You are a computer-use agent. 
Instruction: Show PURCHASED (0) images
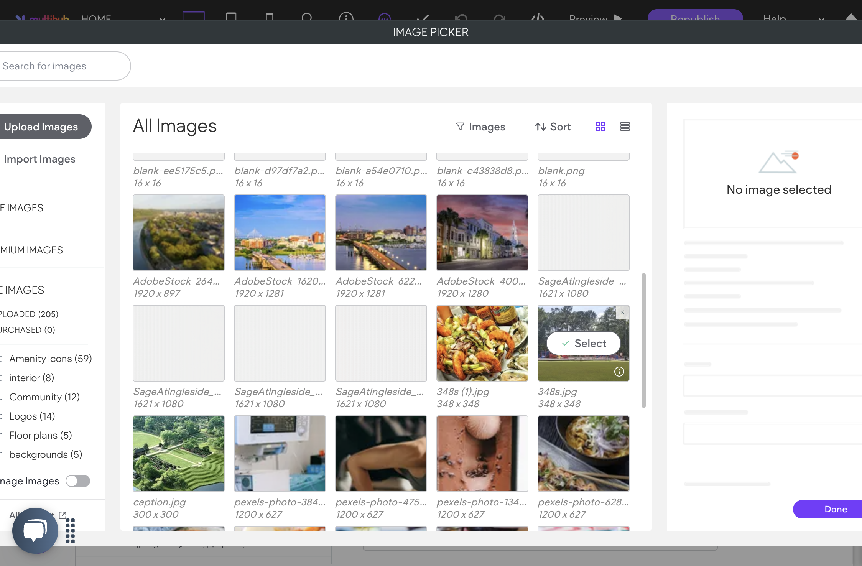coord(28,330)
